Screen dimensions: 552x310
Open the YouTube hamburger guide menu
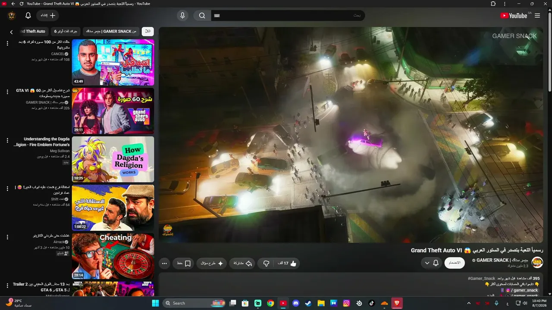pos(537,15)
